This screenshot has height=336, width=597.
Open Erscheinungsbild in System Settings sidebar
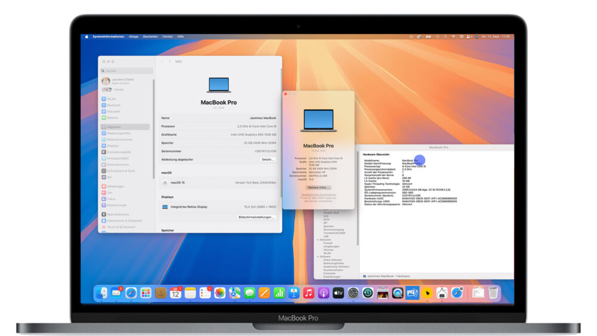[116, 152]
